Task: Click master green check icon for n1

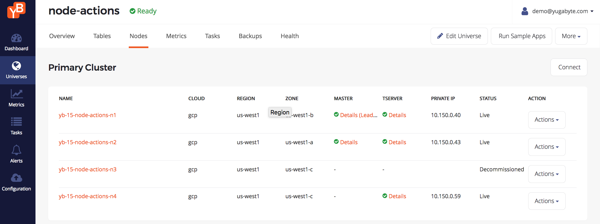Action: coord(336,114)
